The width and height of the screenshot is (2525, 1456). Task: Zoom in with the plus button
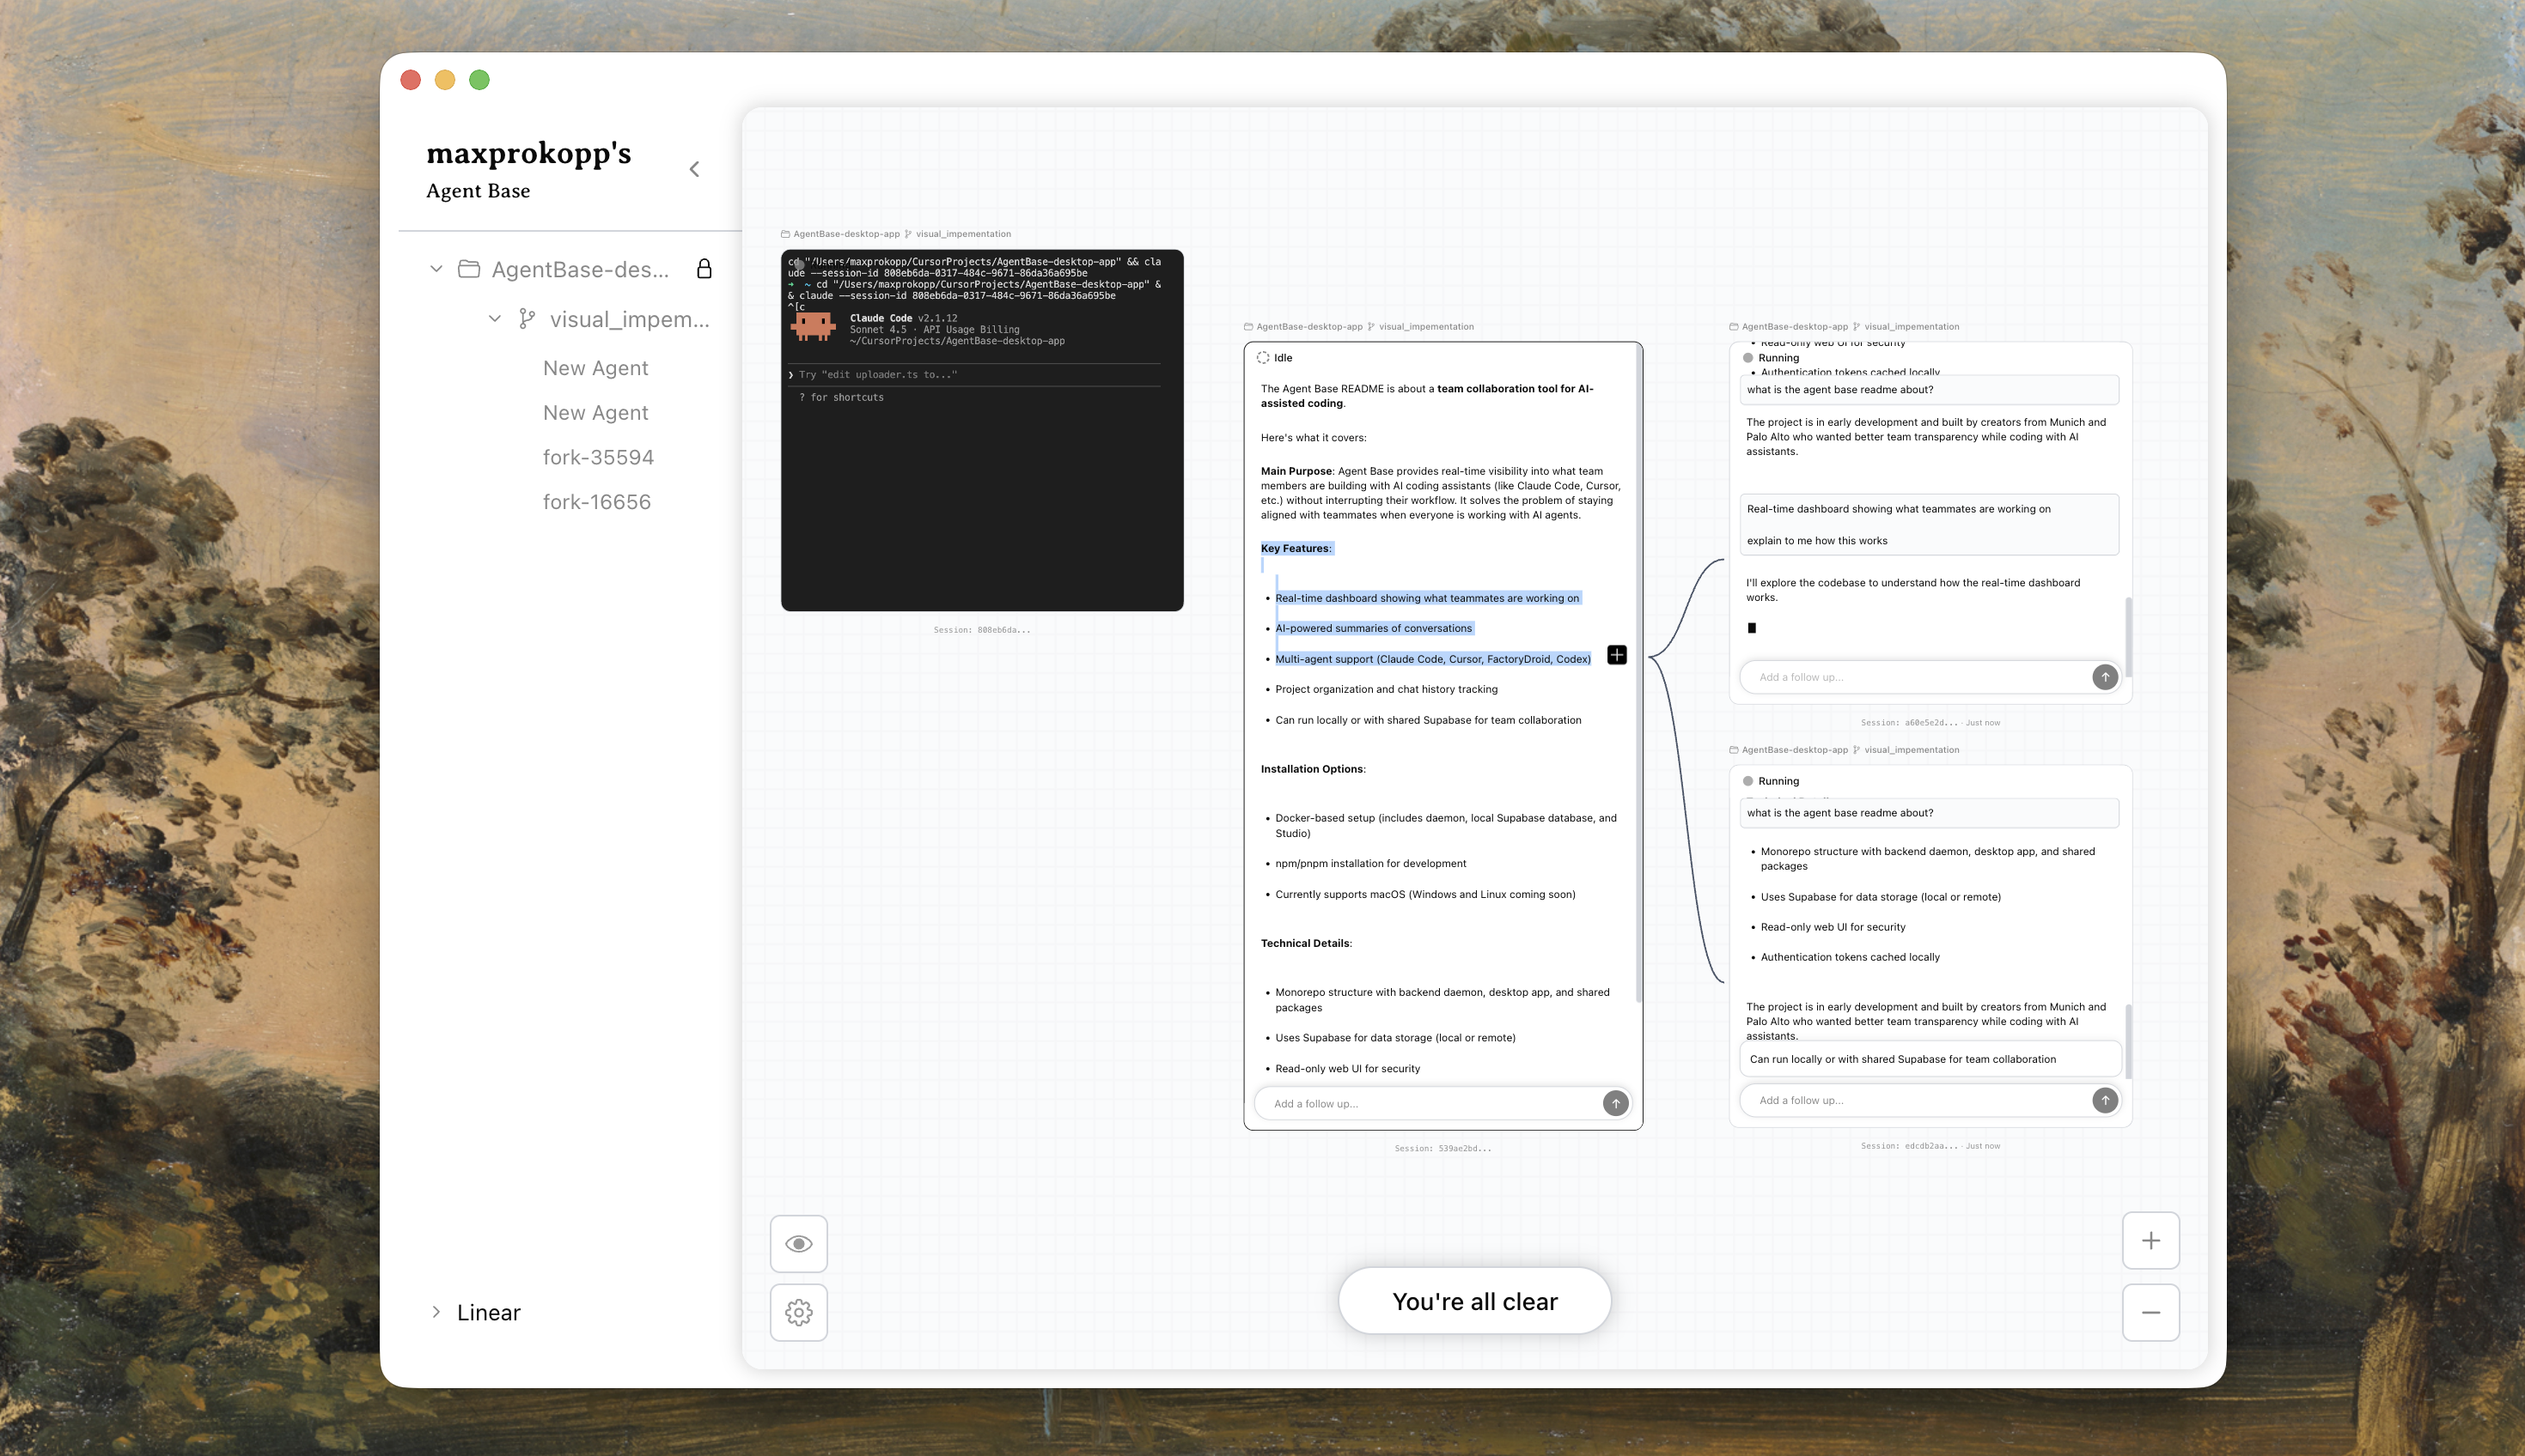click(x=2150, y=1241)
